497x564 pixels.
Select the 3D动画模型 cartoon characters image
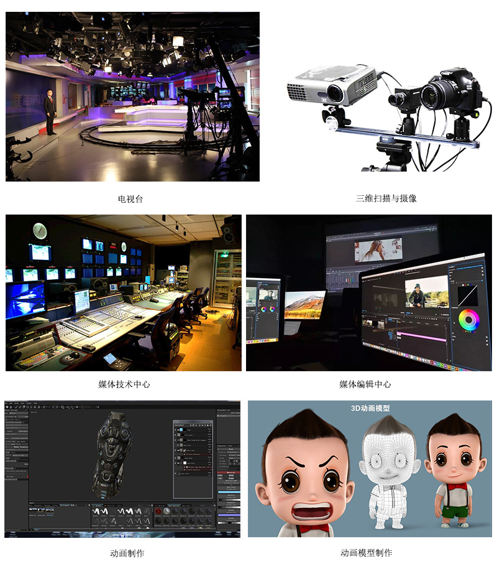[369, 469]
